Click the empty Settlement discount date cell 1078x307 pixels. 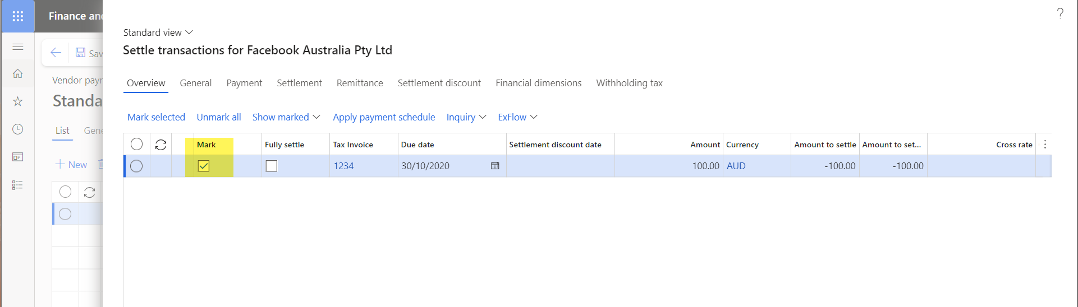tap(560, 166)
